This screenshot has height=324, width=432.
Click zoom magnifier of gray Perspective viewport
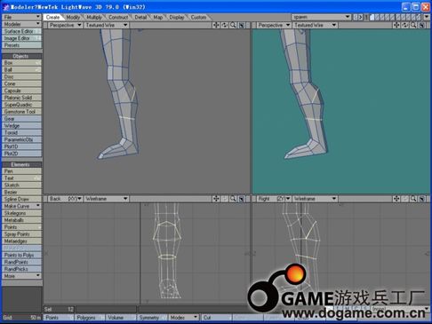tap(233, 25)
